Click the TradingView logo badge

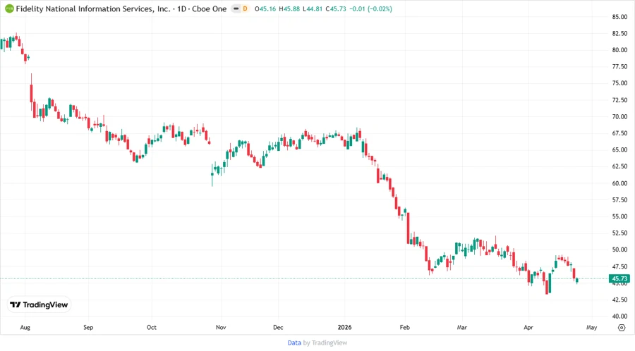click(39, 305)
